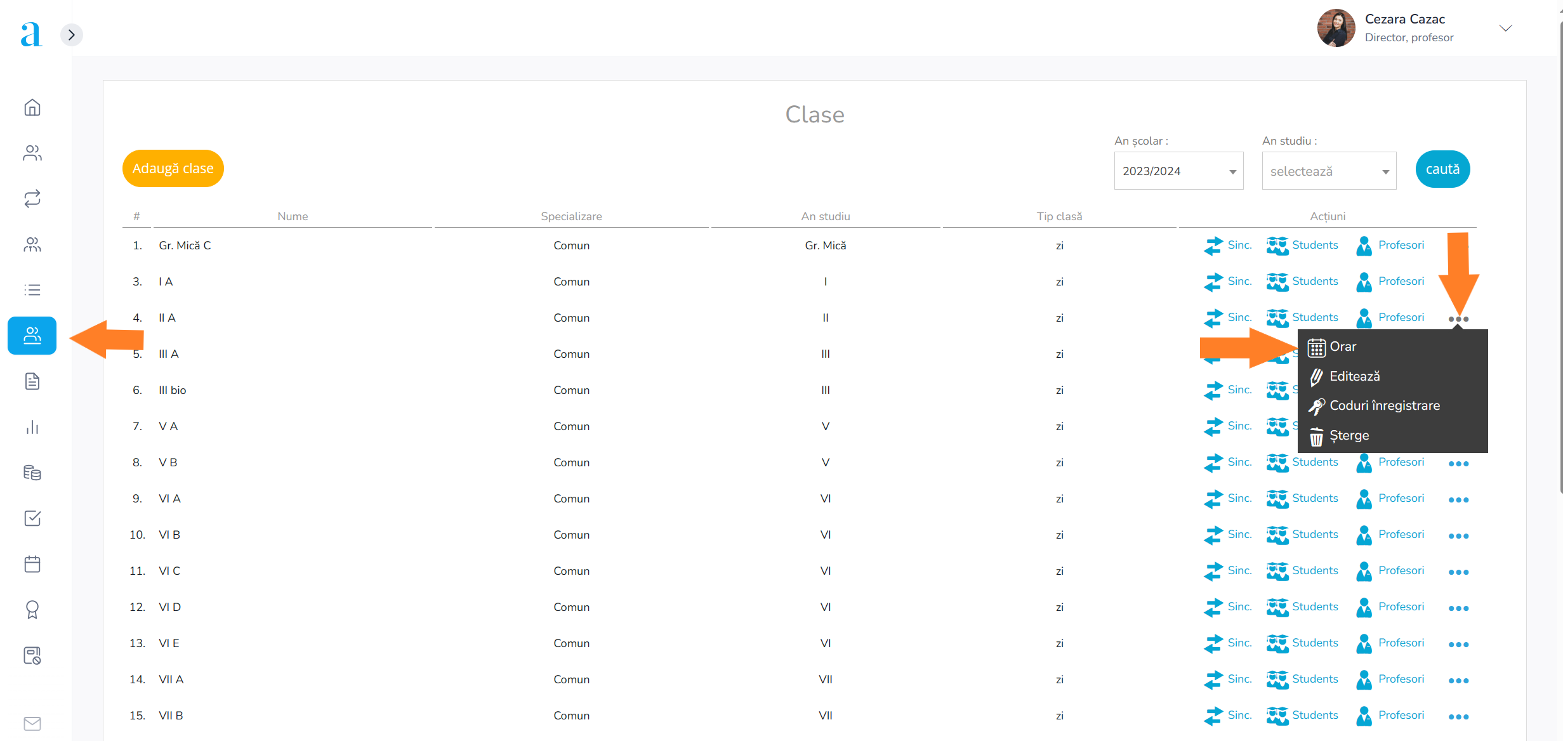Open three-dots menu for class VI E
Viewport: 1563px width, 741px height.
pos(1458,645)
